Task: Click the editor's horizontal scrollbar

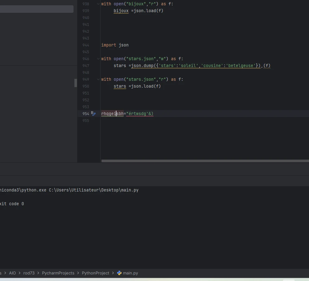Action: click(x=205, y=161)
